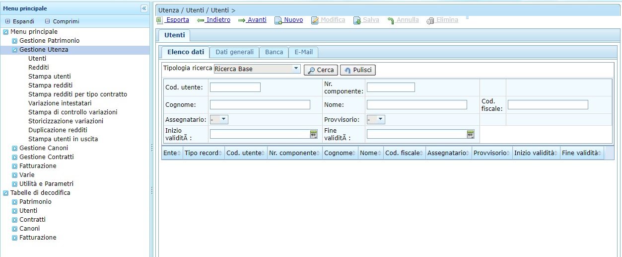Expand the Gestione Patrimonio tree node
622x257 pixels.
(15, 41)
